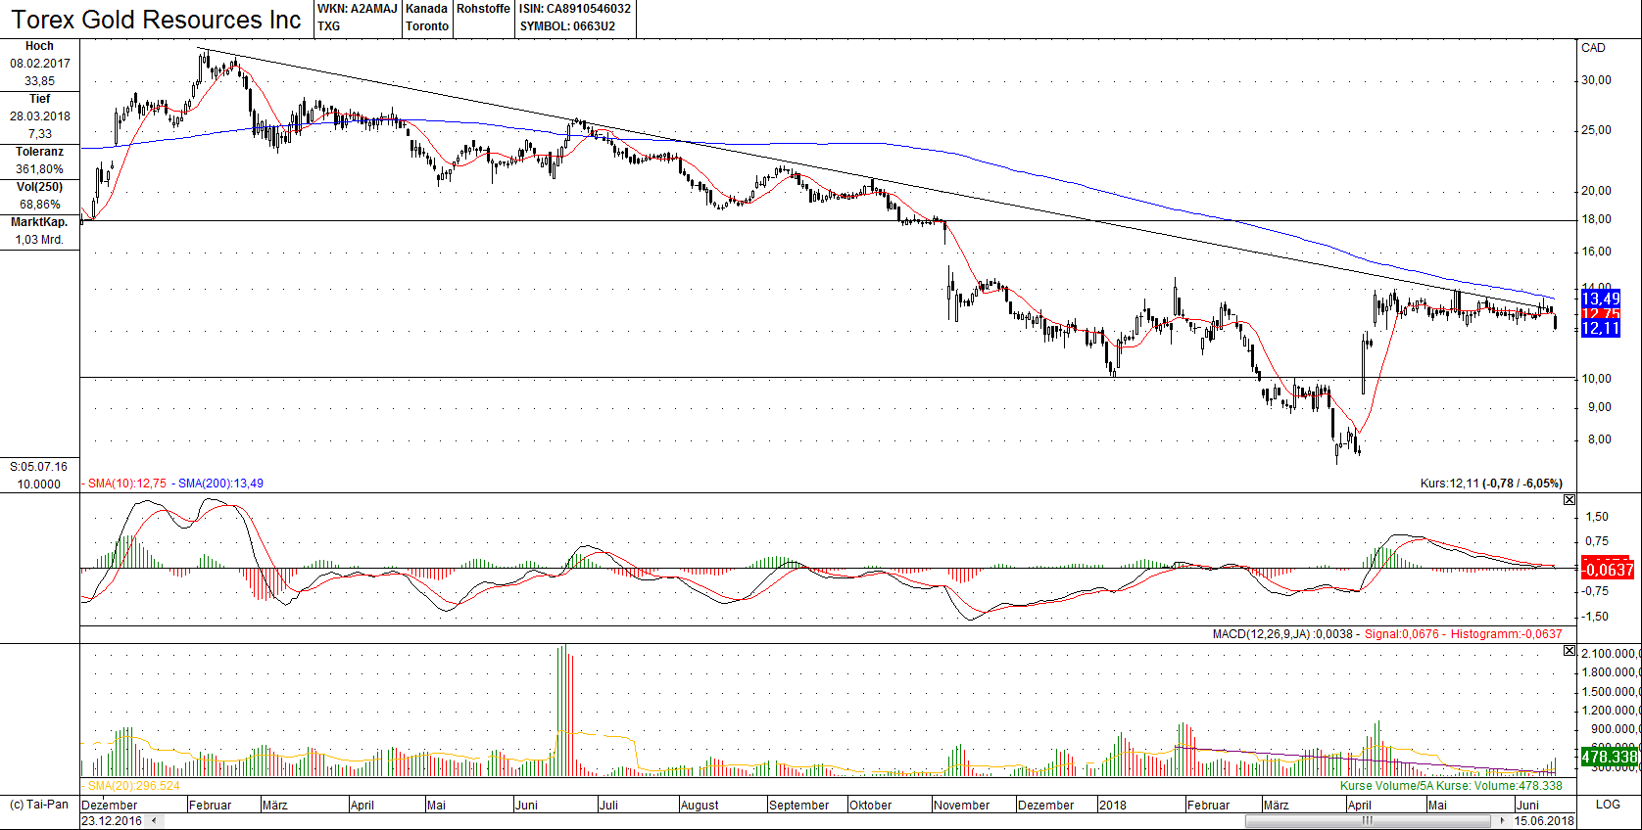This screenshot has height=830, width=1642.
Task: Close the MACD indicator panel
Action: coord(1570,500)
